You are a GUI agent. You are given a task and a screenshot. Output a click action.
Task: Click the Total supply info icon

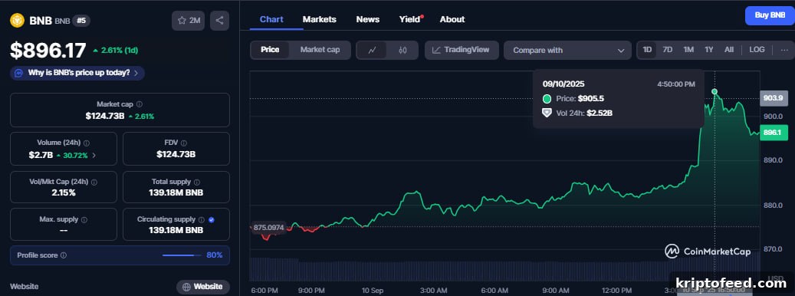tap(197, 182)
